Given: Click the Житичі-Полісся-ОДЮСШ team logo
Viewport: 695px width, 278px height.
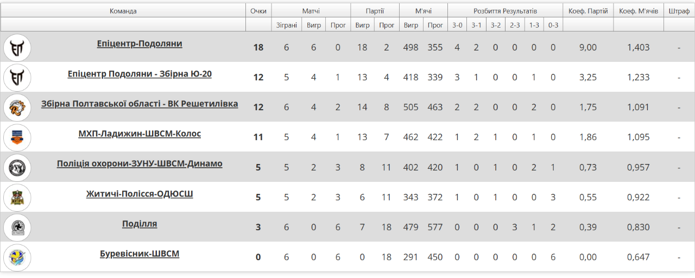Looking at the screenshot, I should click(x=17, y=197).
